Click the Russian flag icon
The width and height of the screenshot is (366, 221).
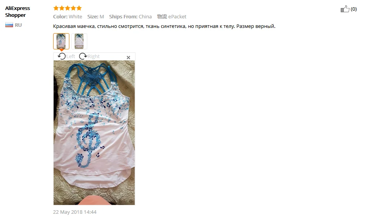click(x=9, y=25)
